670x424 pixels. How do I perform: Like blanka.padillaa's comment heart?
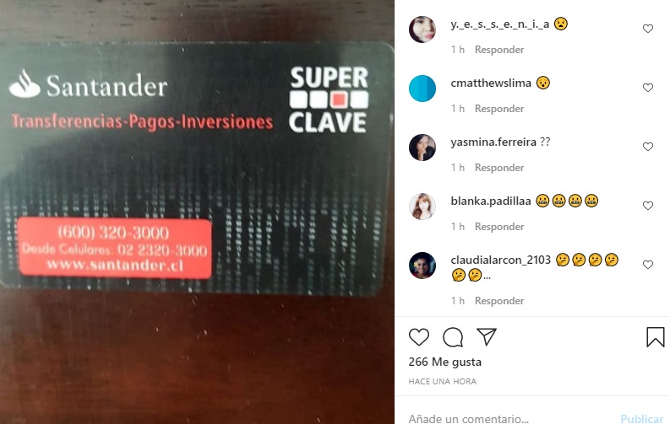pos(648,206)
